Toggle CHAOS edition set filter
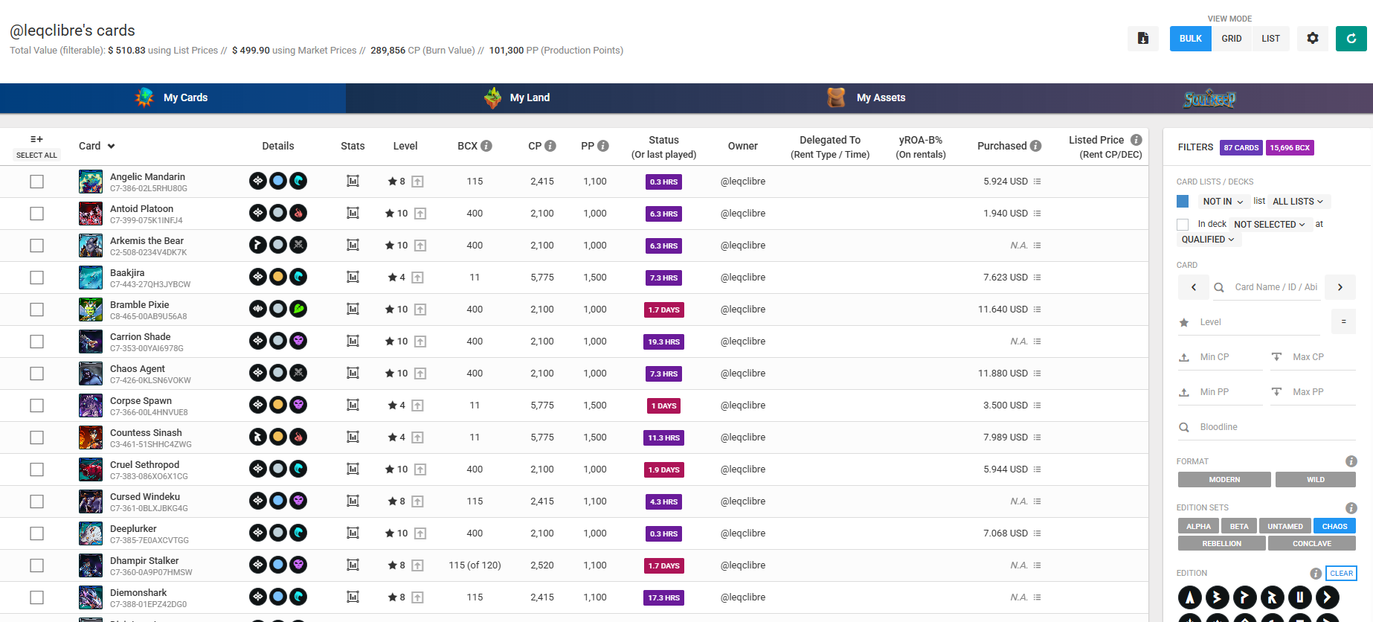 pos(1334,526)
